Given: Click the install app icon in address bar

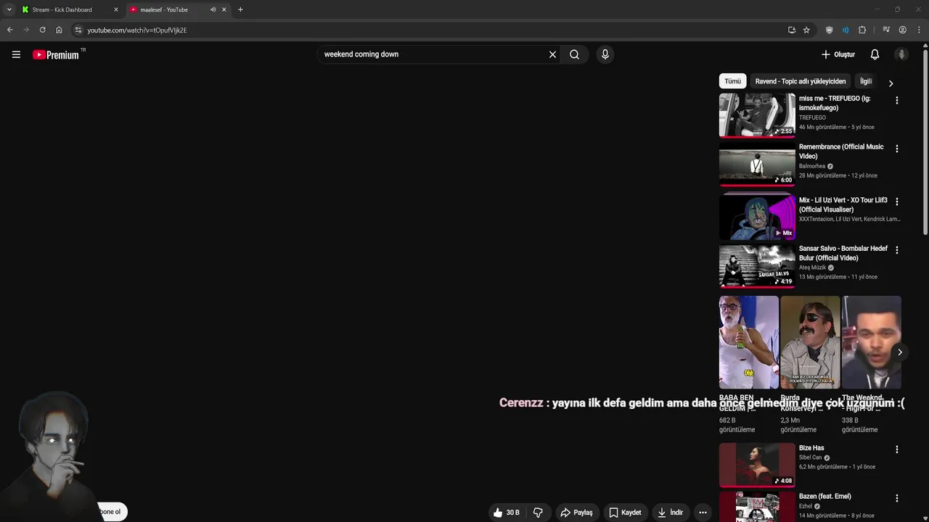Looking at the screenshot, I should pyautogui.click(x=791, y=30).
